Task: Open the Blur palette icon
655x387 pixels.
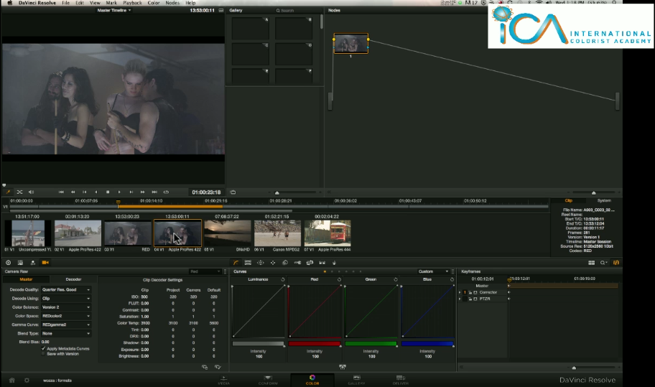Action: coord(285,263)
